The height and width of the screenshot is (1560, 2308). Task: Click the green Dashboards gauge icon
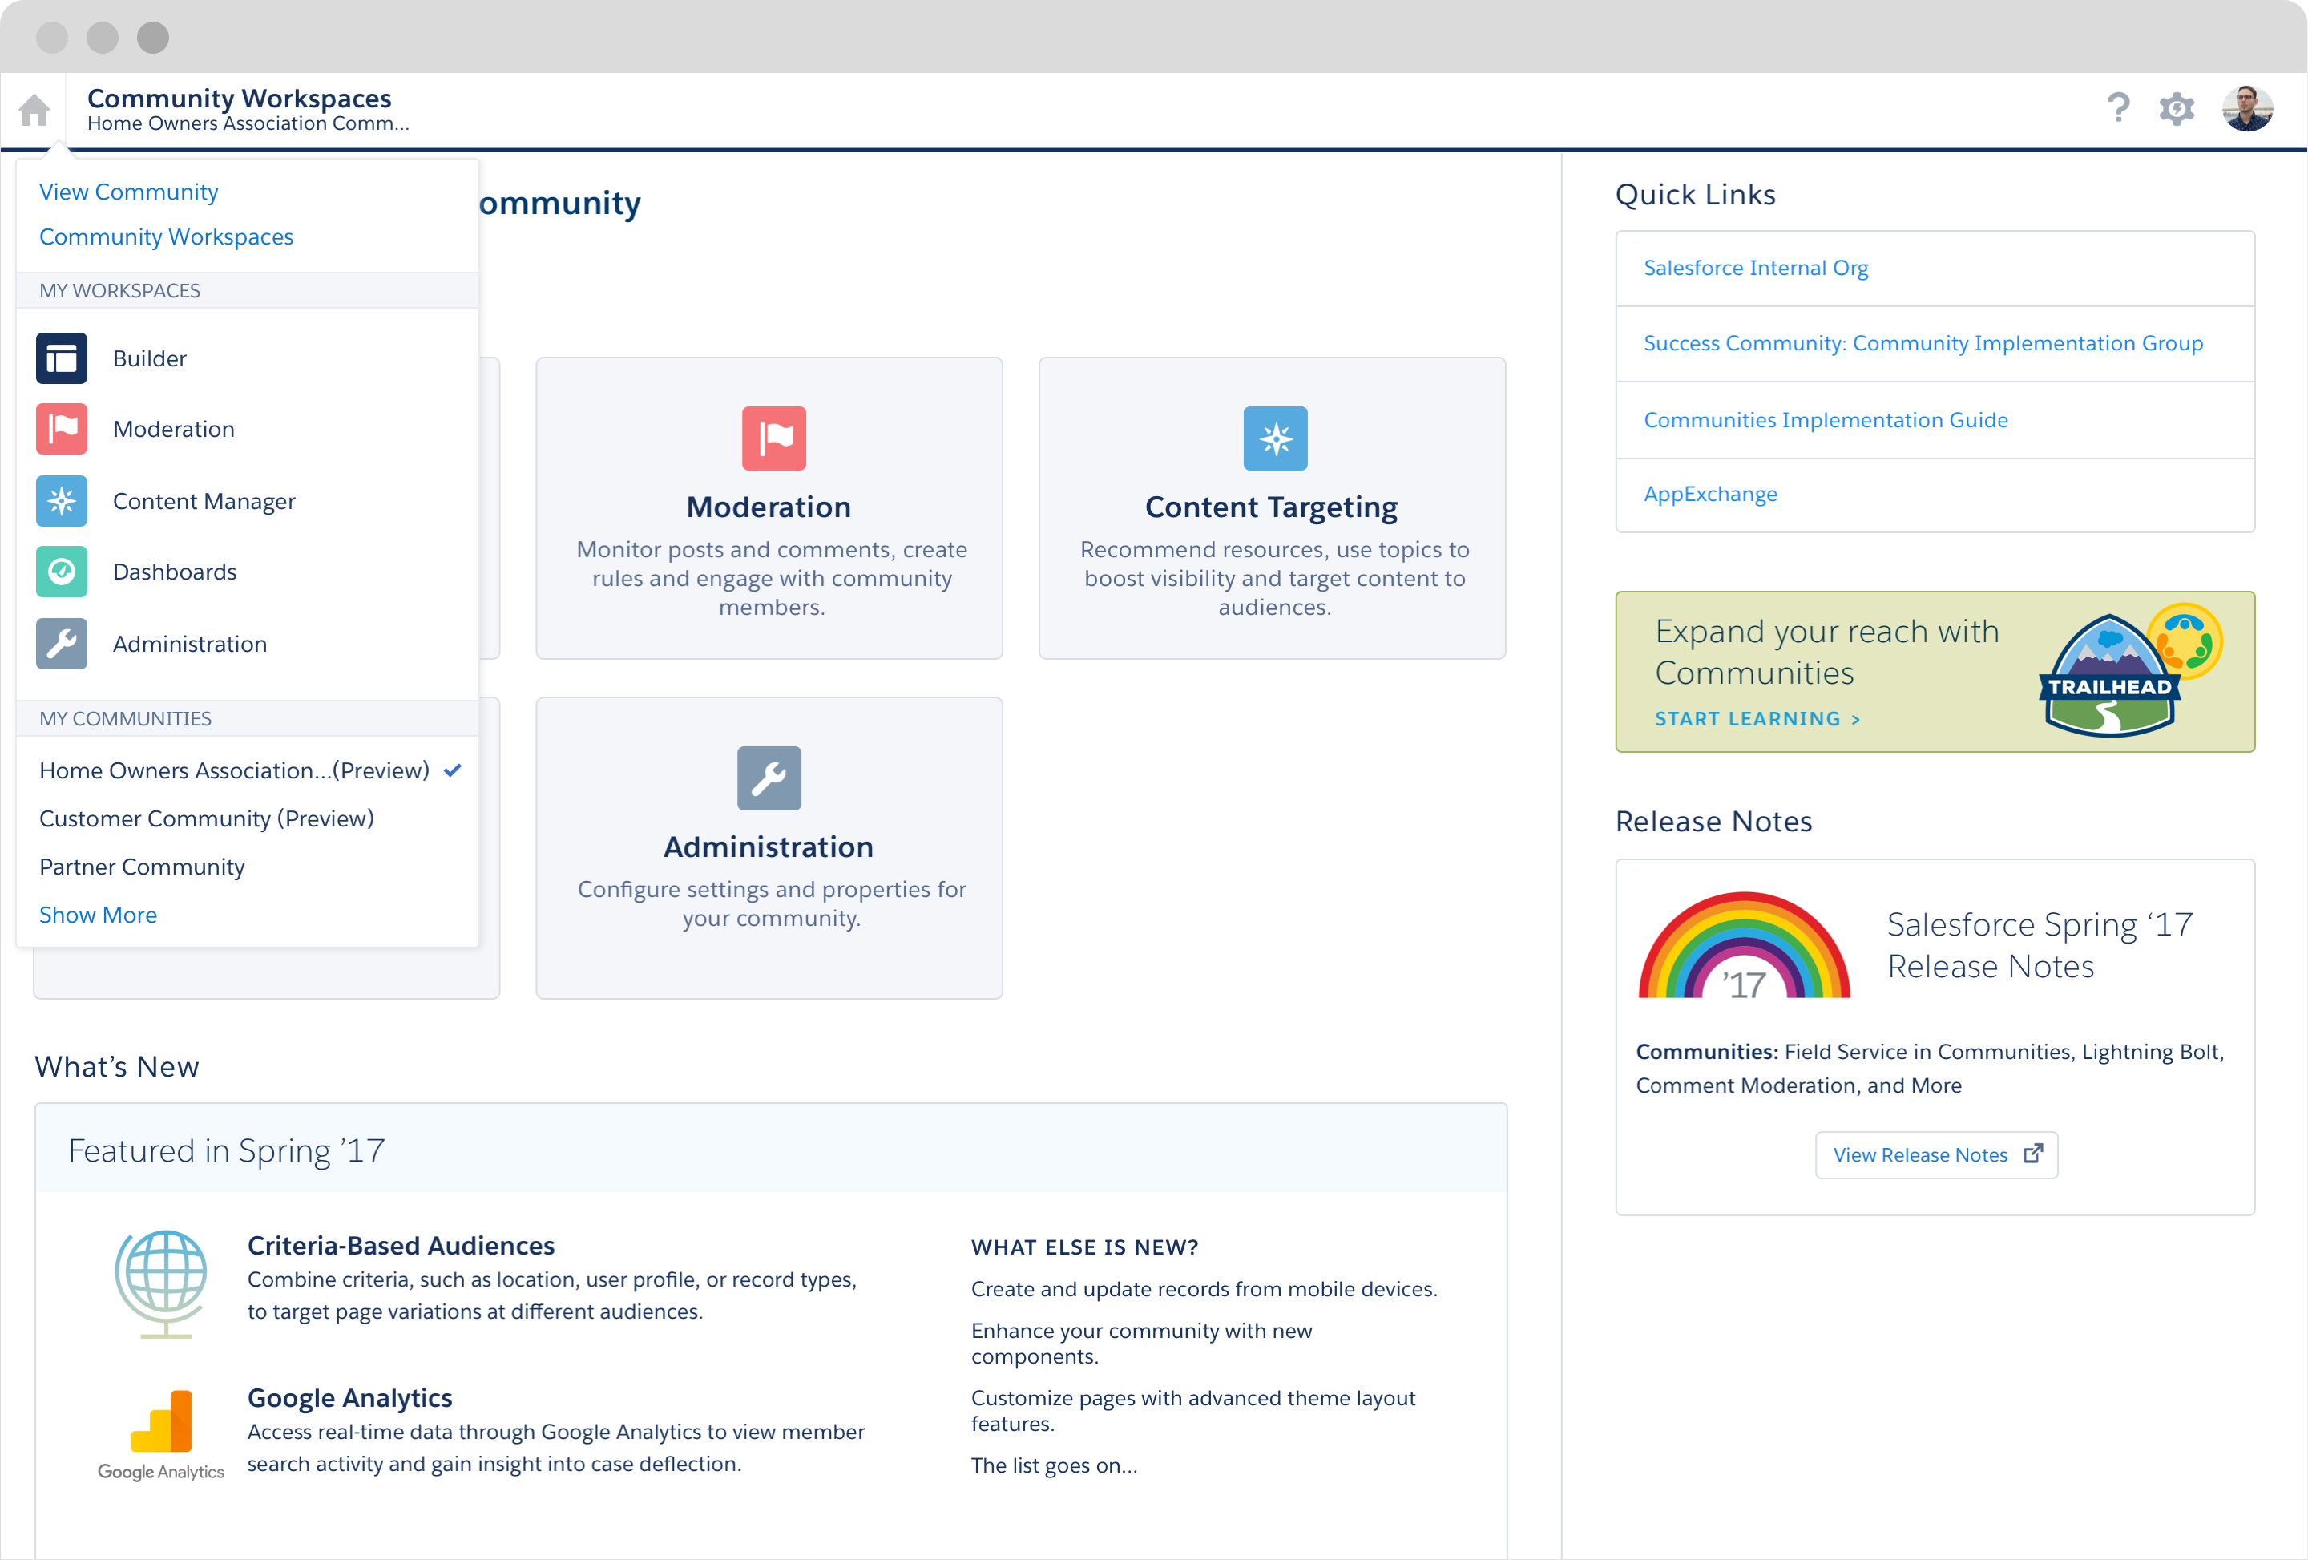click(x=62, y=572)
